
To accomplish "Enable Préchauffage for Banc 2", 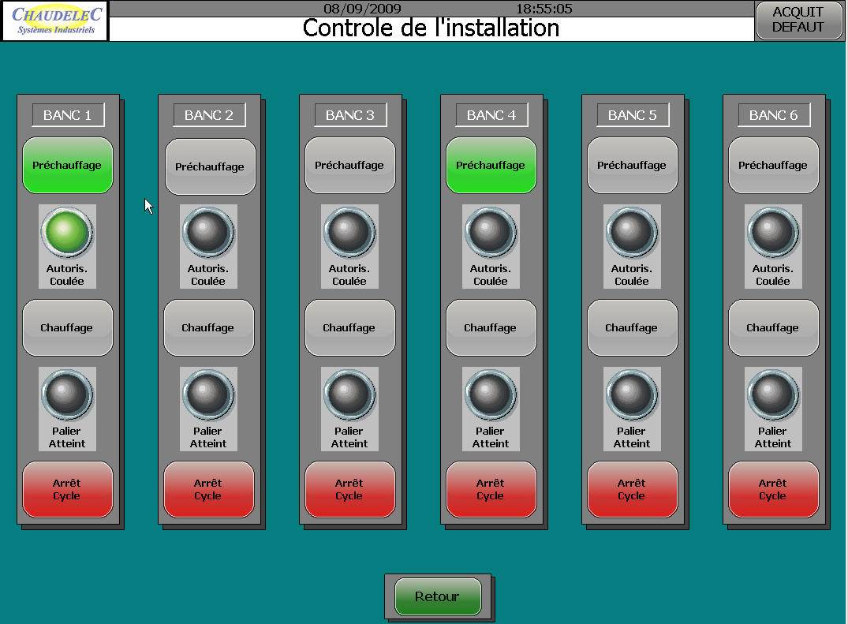I will coord(210,166).
